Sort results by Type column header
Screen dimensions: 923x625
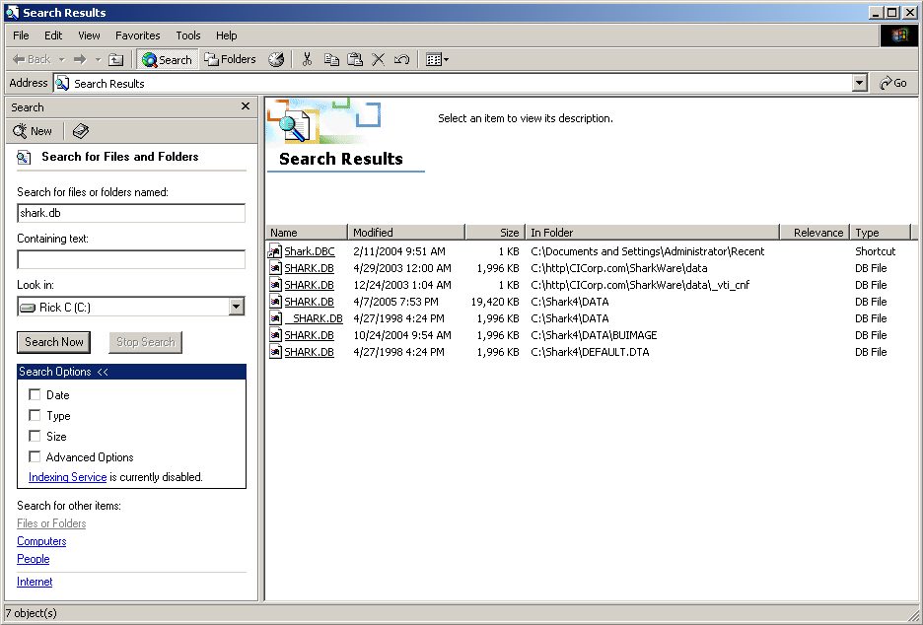click(880, 232)
